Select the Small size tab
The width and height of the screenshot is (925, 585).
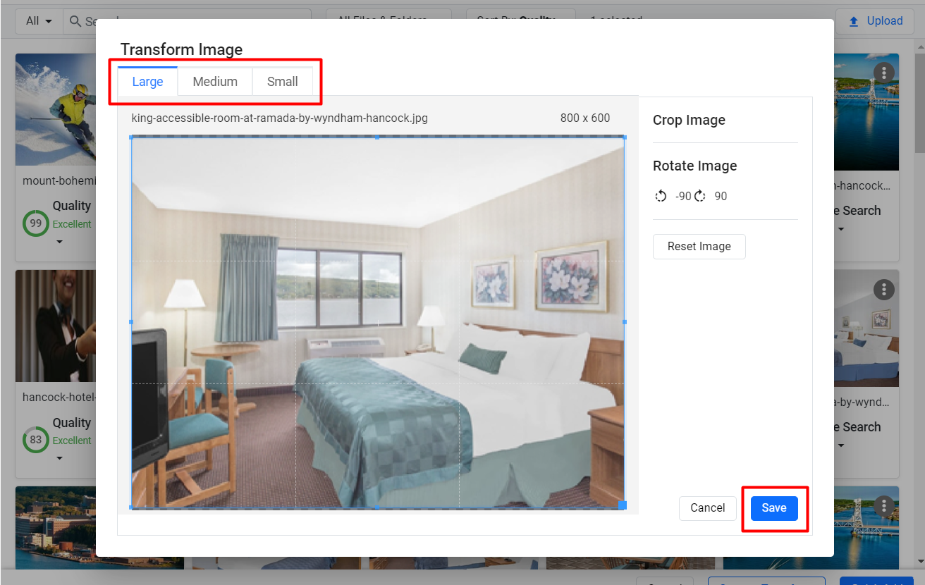pyautogui.click(x=282, y=82)
